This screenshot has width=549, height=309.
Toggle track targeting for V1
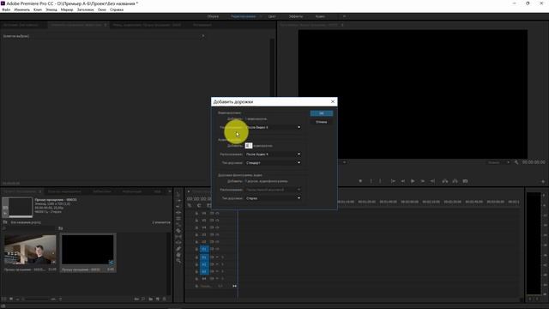coord(204,249)
